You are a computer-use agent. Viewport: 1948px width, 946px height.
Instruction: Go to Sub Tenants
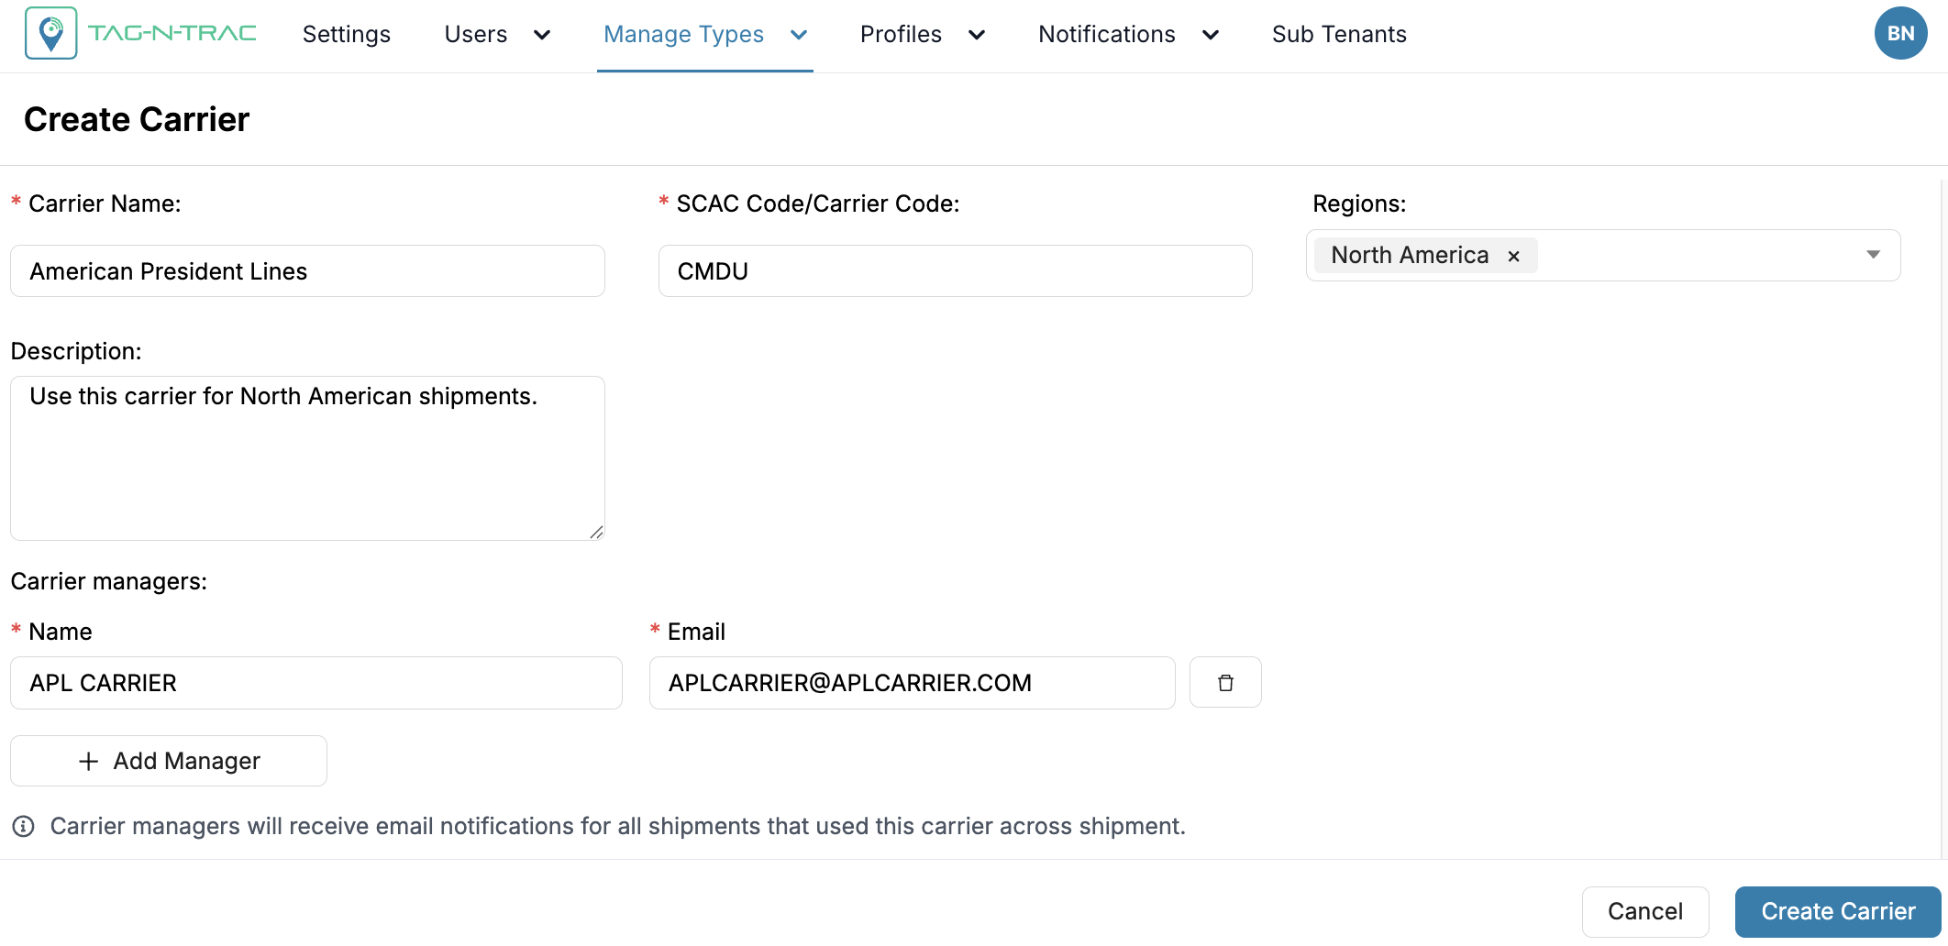(x=1339, y=34)
